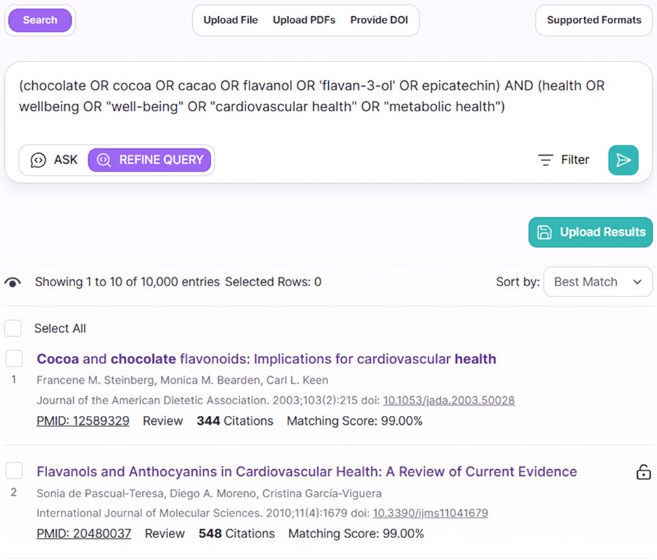Open the Supported Formats button
Screen dimensions: 657x560
point(593,20)
